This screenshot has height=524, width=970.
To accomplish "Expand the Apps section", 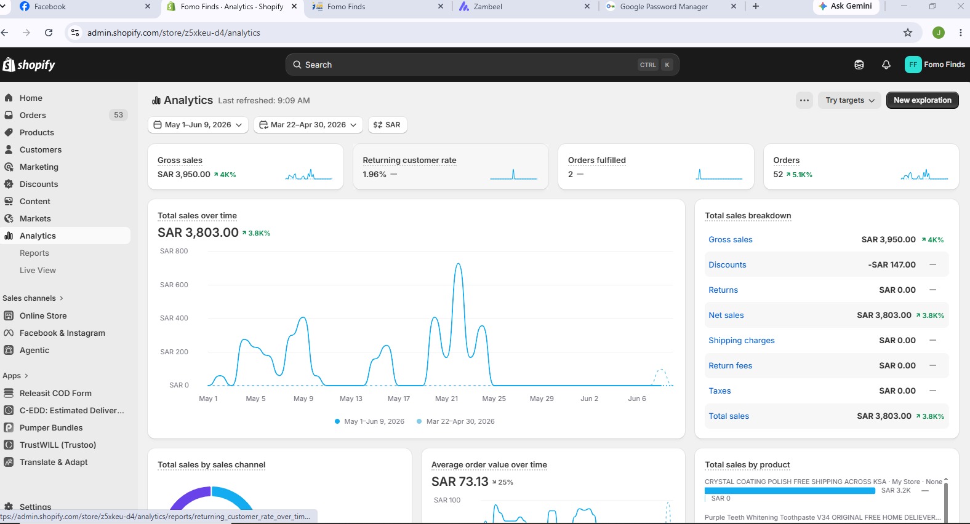I will coord(15,376).
